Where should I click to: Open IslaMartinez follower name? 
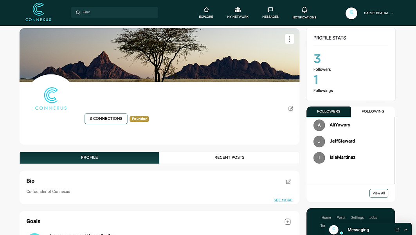click(x=342, y=157)
